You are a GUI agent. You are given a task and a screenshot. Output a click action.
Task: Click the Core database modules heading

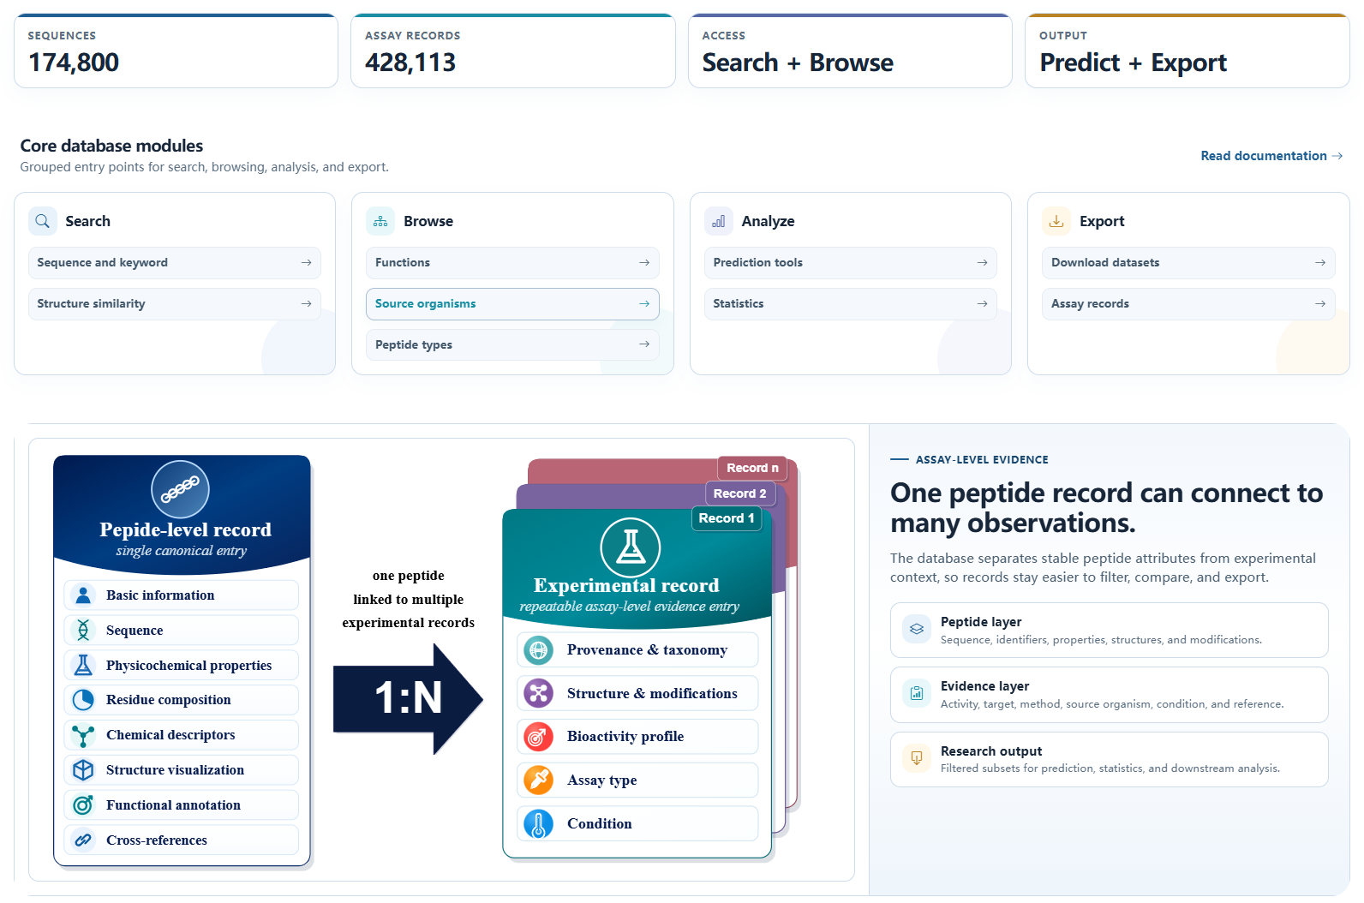(111, 146)
